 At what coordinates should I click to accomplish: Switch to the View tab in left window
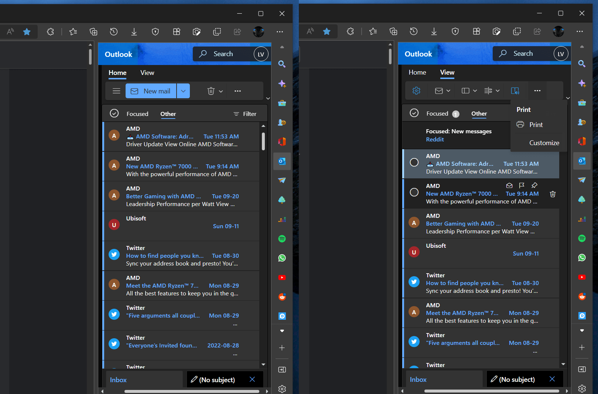(147, 73)
